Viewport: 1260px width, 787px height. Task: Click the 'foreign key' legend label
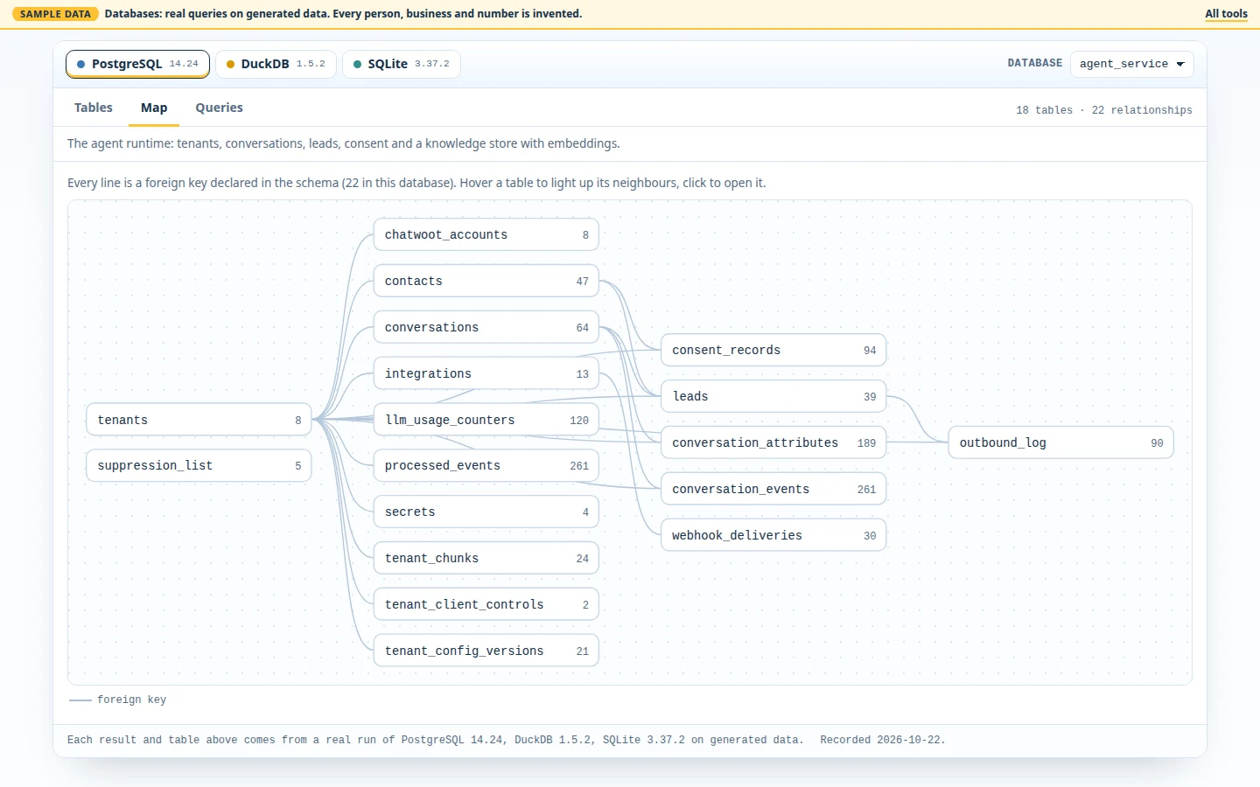click(131, 700)
